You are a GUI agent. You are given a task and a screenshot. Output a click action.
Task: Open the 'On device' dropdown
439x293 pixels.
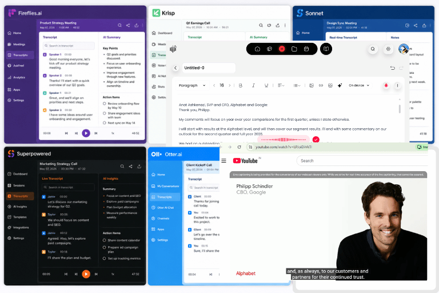[359, 85]
